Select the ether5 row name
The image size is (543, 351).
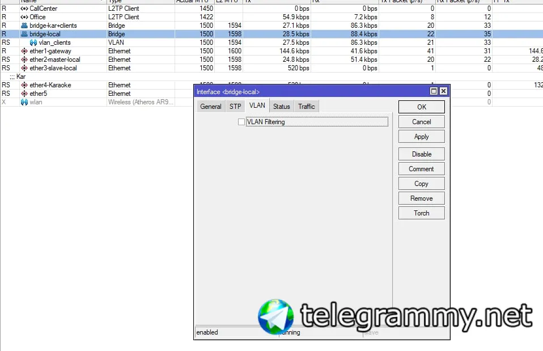(38, 94)
